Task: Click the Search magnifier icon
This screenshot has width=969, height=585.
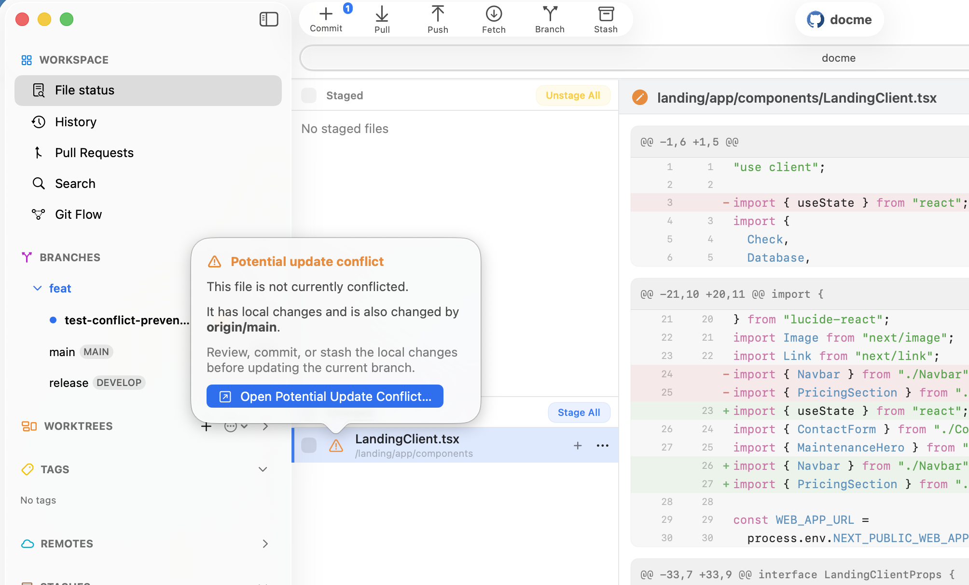Action: click(x=39, y=184)
